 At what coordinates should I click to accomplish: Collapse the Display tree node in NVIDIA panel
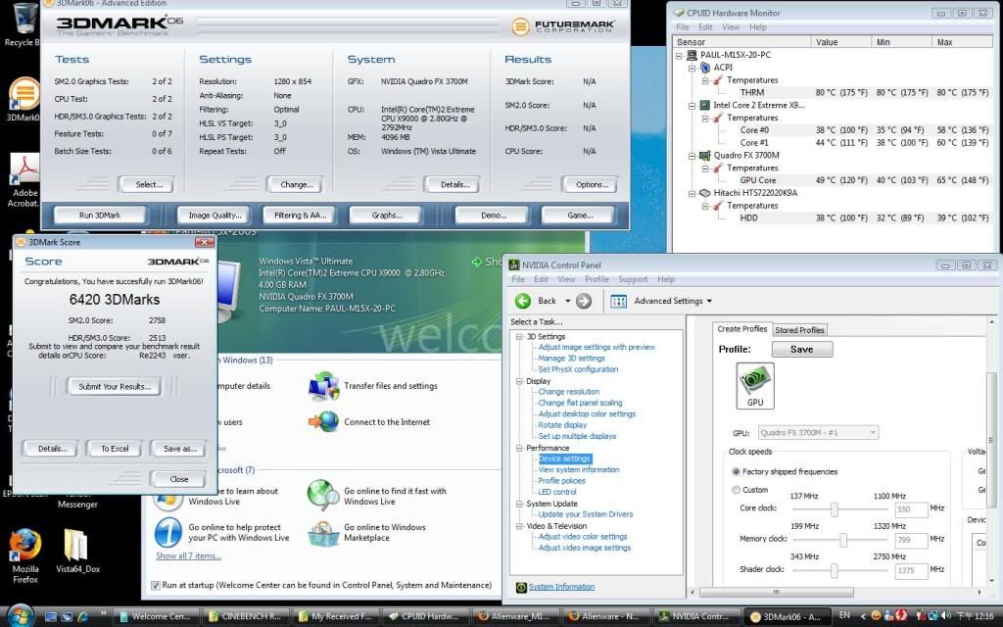tap(519, 381)
